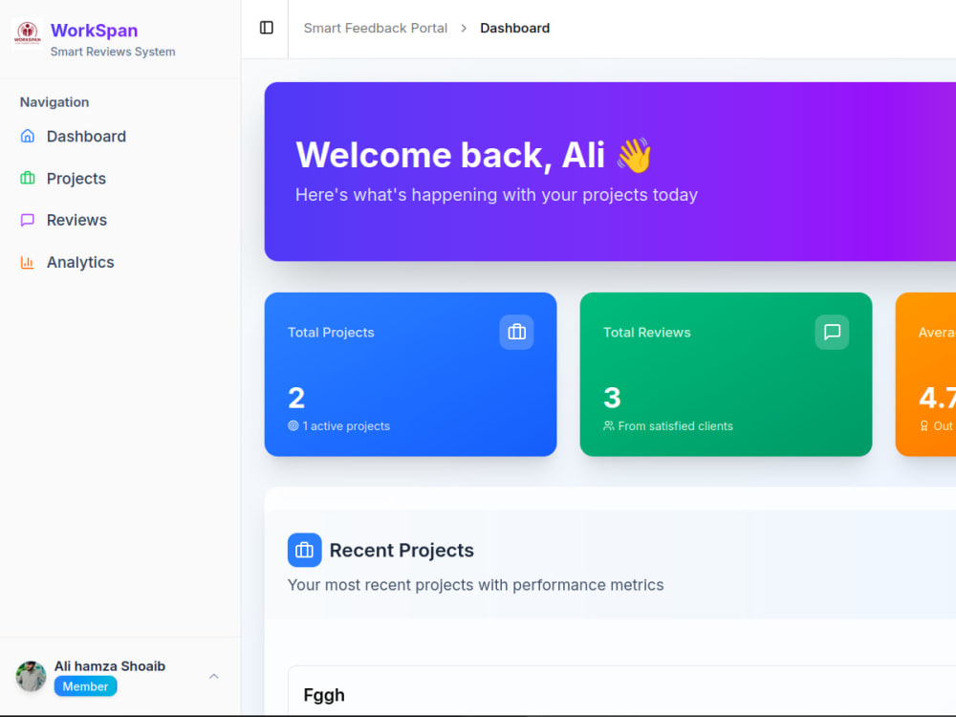Screen dimensions: 956x717
Task: Click 'Your most recent projects' description text
Action: [475, 585]
